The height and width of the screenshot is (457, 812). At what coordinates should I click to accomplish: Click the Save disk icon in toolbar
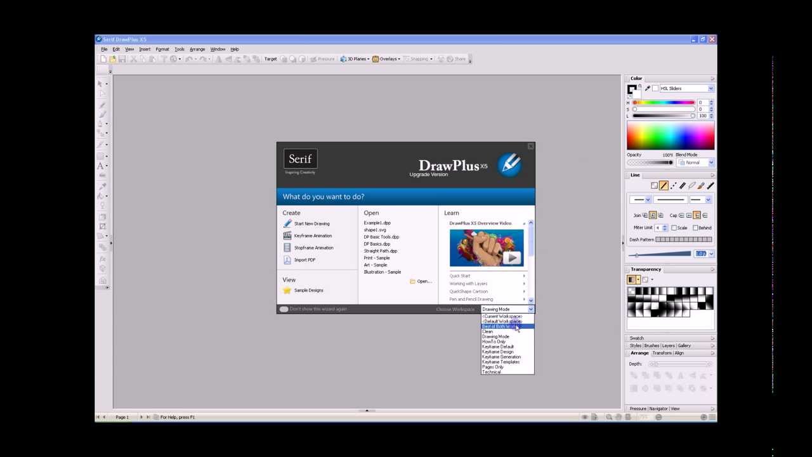122,59
